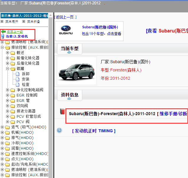Click folder icon of 前催化转化器
188x178 pixels.
(13, 58)
